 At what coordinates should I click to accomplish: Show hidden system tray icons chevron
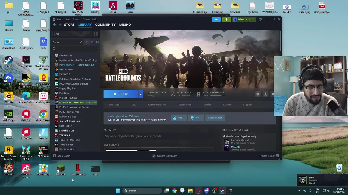(x=299, y=191)
